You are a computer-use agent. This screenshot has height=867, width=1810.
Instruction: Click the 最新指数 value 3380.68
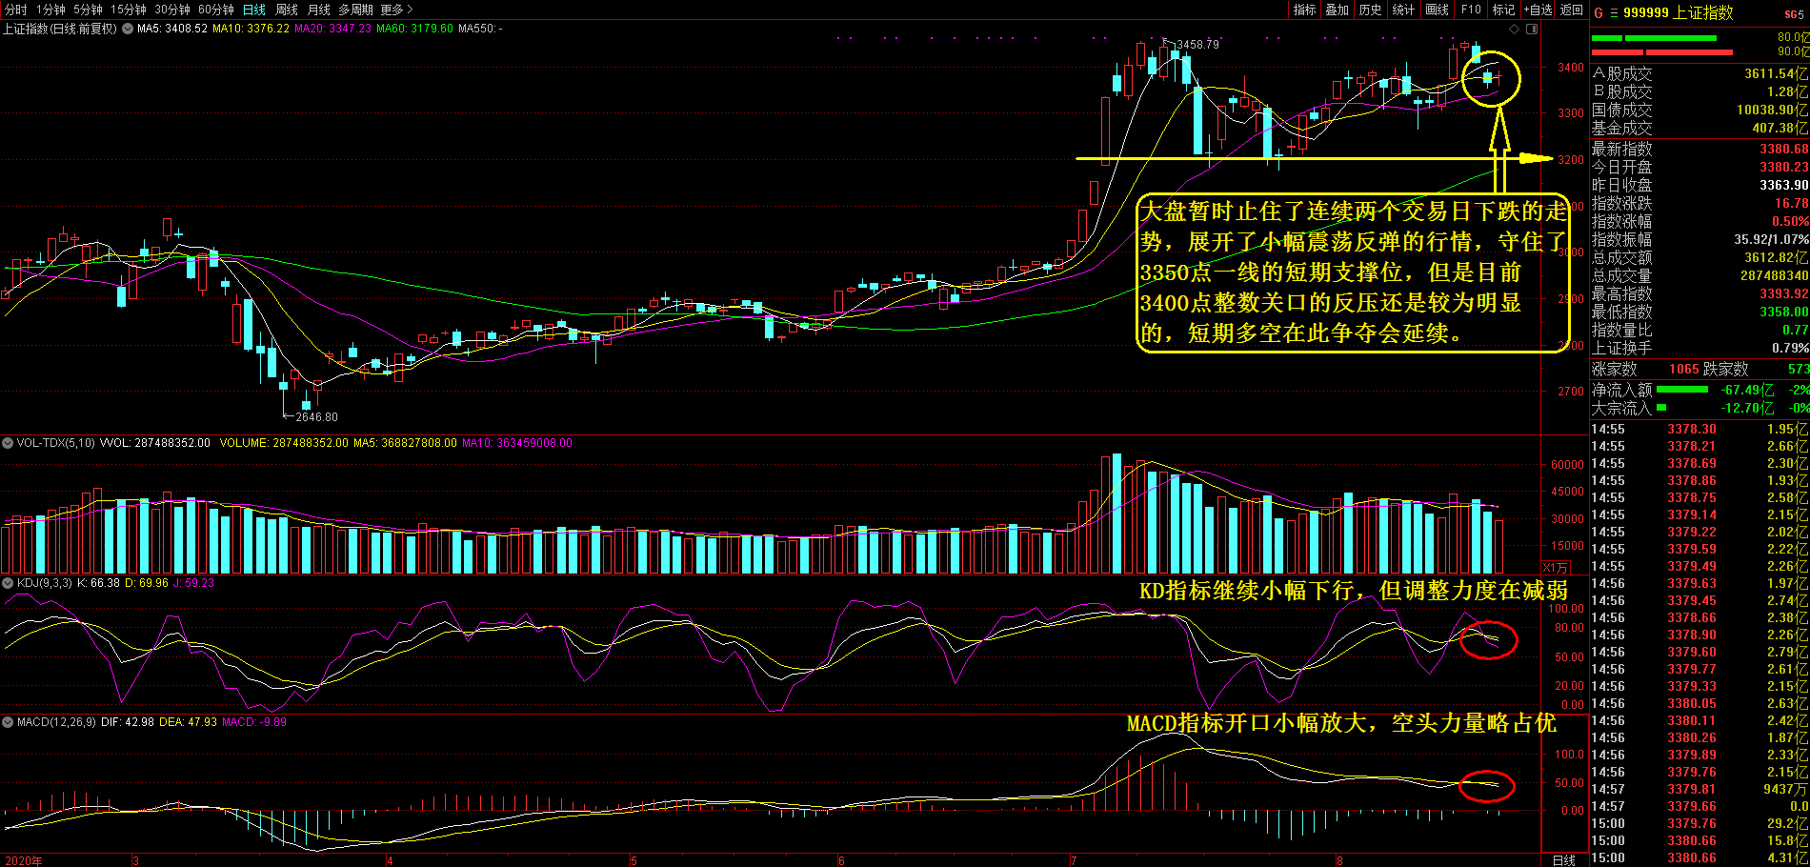(x=1783, y=149)
